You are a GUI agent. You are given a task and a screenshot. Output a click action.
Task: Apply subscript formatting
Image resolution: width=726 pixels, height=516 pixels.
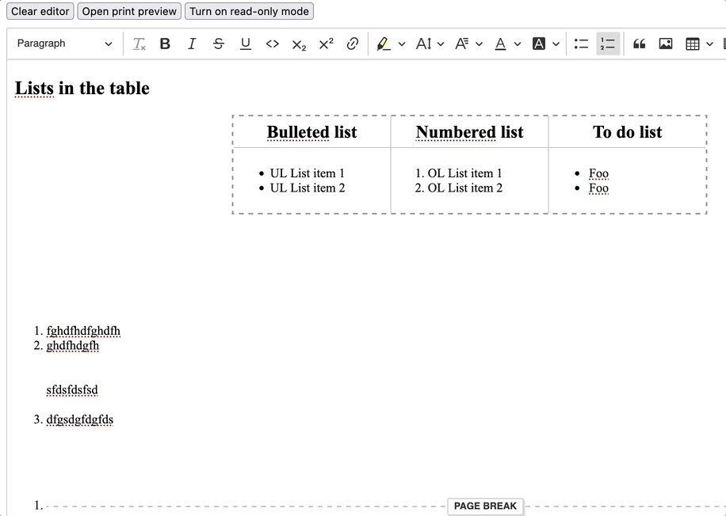point(299,44)
